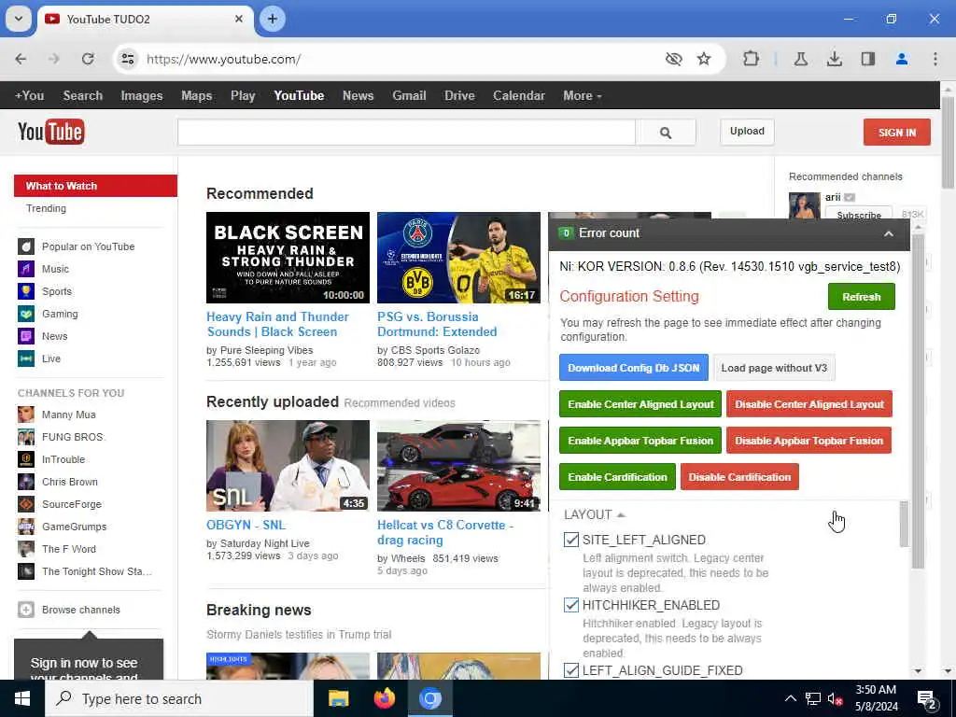The width and height of the screenshot is (956, 717).
Task: Open the Live category icon
Action: pyautogui.click(x=25, y=358)
